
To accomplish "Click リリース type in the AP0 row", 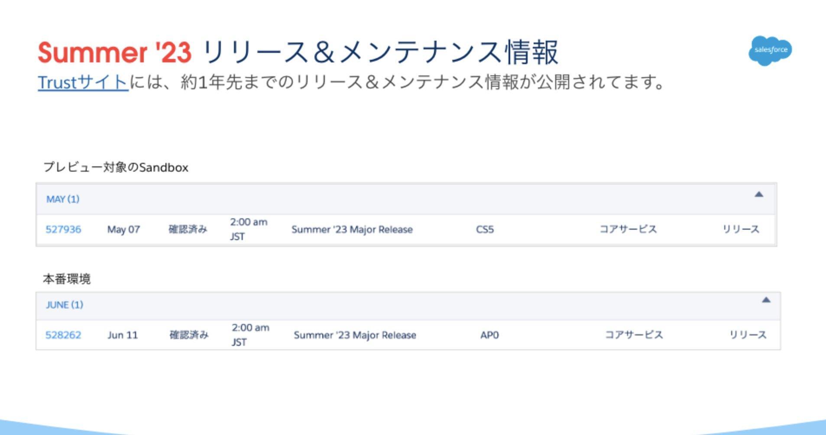I will pyautogui.click(x=748, y=335).
